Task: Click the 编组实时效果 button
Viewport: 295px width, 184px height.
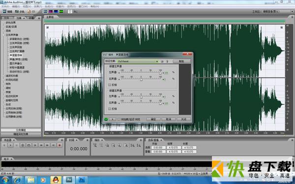Action: [21, 134]
